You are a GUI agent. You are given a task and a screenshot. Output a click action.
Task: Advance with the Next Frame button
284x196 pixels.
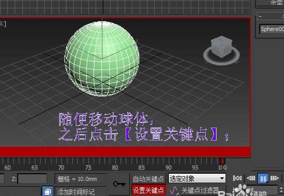tap(275, 178)
